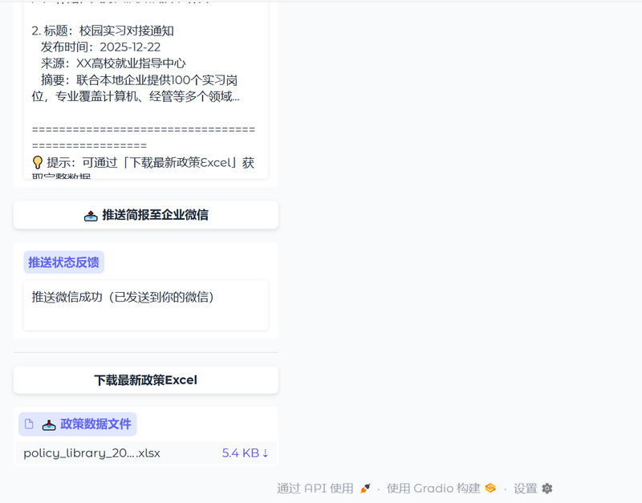This screenshot has width=642, height=503.
Task: Download policy_library xlsx file via 5.4 KB link
Action: (x=245, y=453)
